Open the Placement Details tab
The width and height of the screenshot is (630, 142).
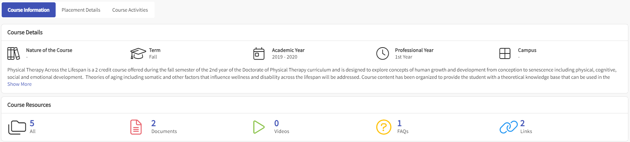click(81, 10)
